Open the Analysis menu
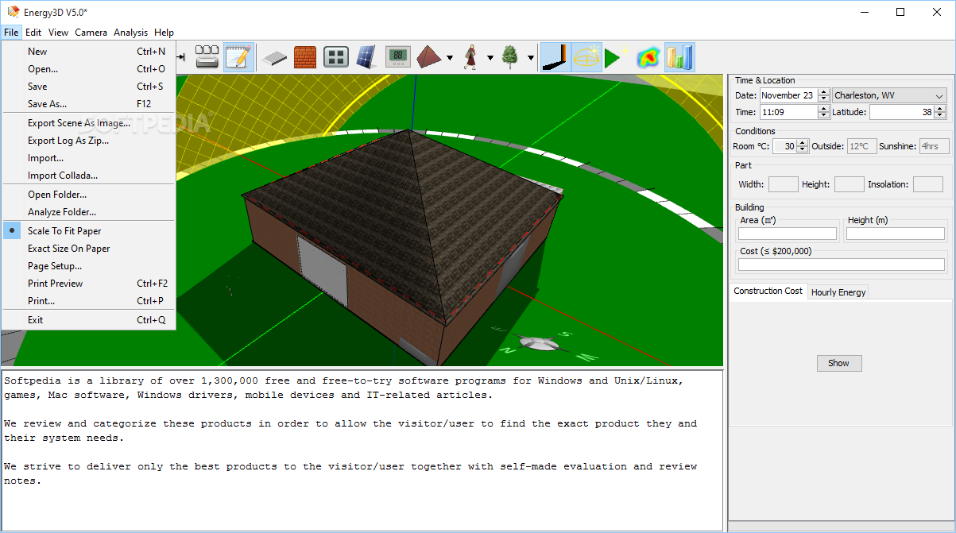The height and width of the screenshot is (533, 956). tap(131, 33)
